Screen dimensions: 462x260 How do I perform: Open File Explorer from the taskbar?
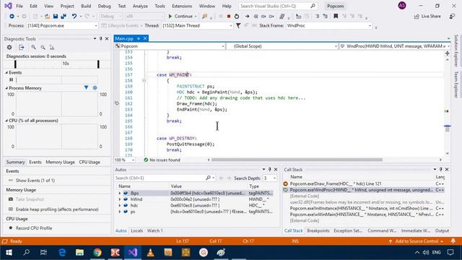79,253
